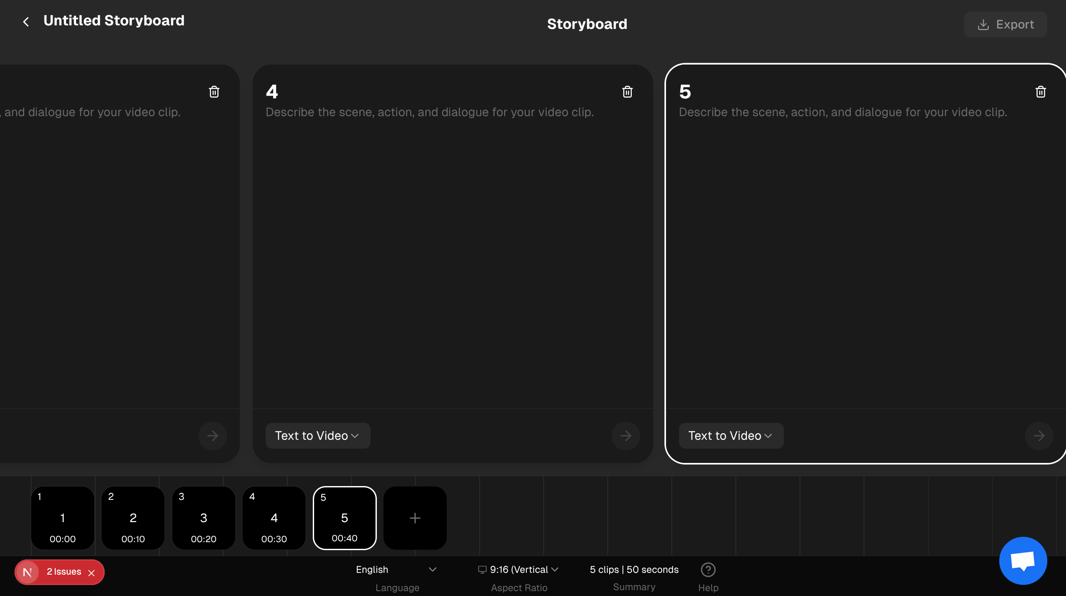
Task: Open the 9:16 Vertical aspect ratio dropdown
Action: pos(518,569)
